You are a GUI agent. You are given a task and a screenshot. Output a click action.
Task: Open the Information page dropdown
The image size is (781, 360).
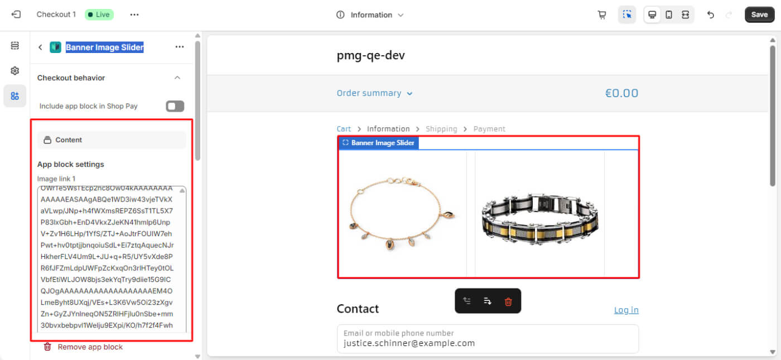[x=370, y=15]
